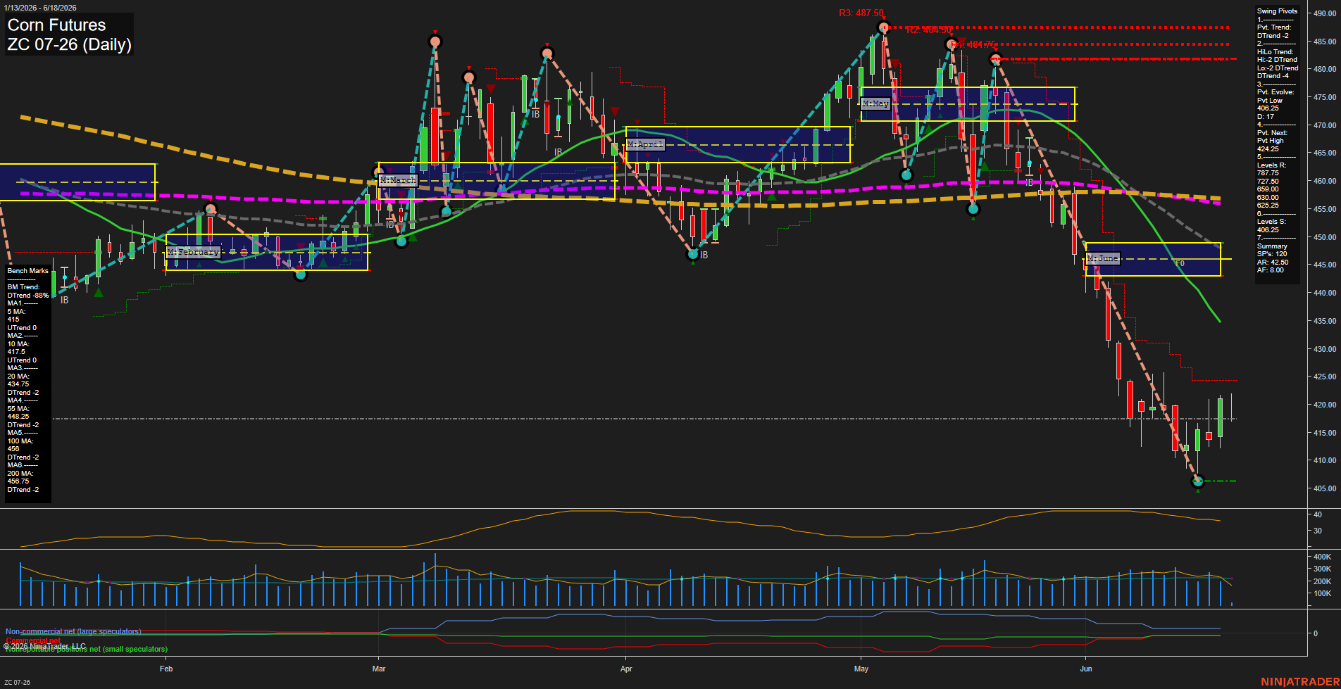1341x689 pixels.
Task: Click the Pvt. Trend entry in Swing Pivots
Action: click(x=1274, y=27)
